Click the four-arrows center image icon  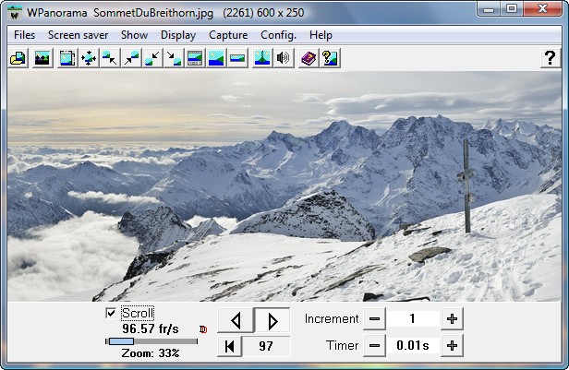pyautogui.click(x=89, y=58)
